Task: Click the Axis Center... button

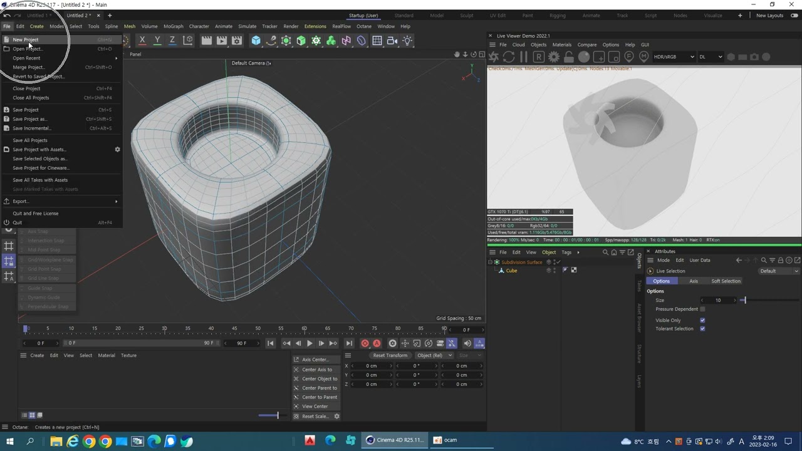Action: 316,360
